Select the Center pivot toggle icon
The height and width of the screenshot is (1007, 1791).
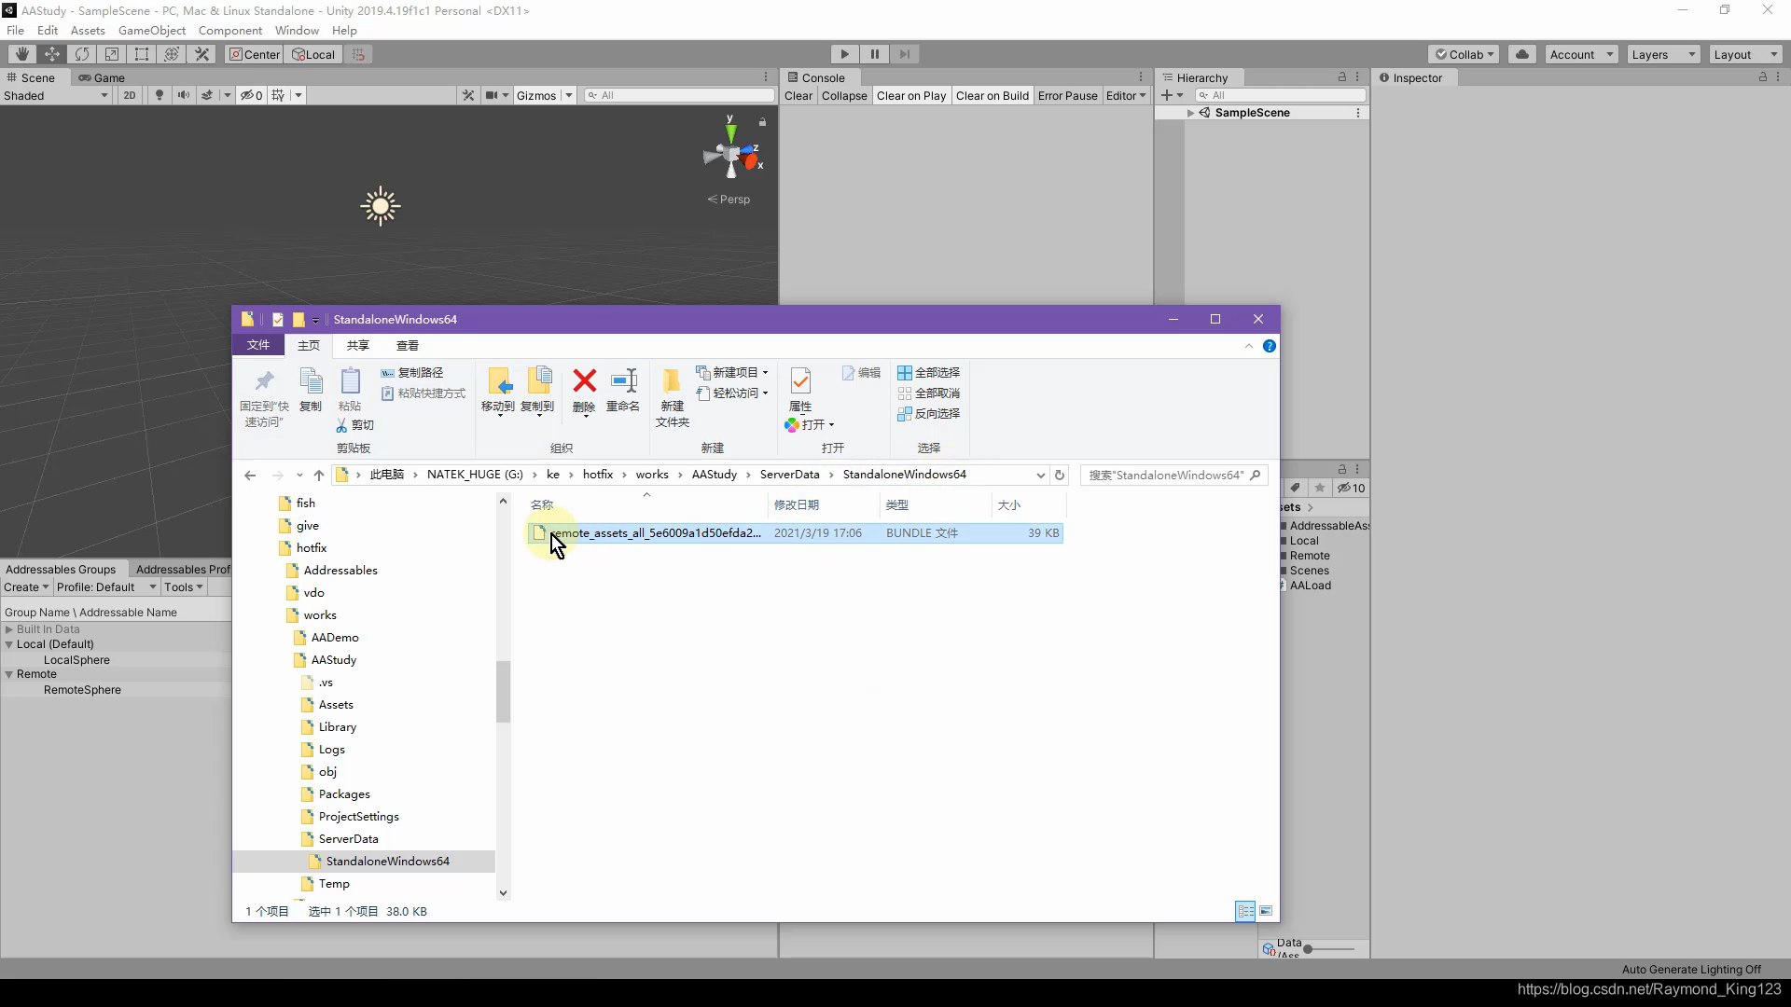pyautogui.click(x=255, y=53)
